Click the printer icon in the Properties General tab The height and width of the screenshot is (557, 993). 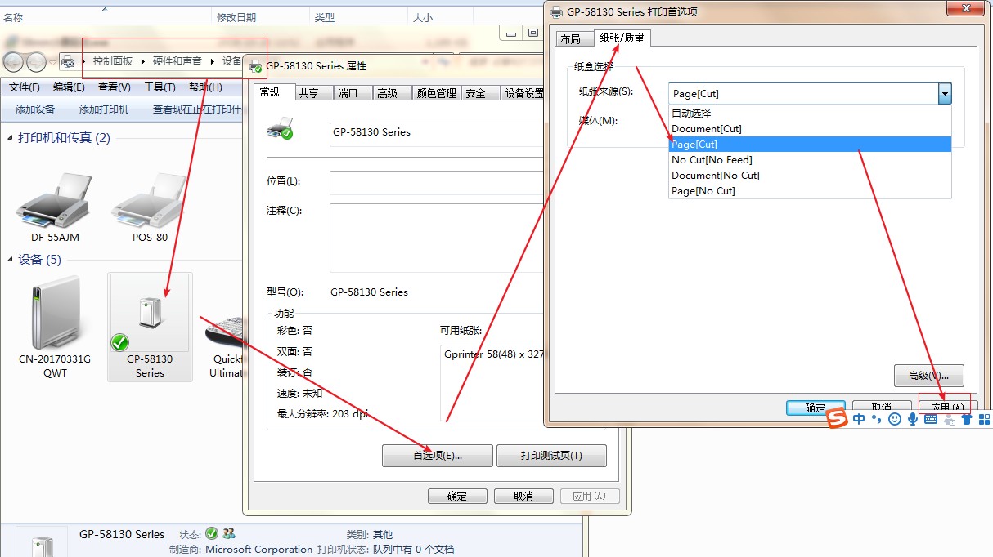coord(281,127)
